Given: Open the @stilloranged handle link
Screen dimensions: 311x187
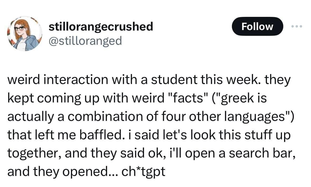Looking at the screenshot, I should point(85,41).
